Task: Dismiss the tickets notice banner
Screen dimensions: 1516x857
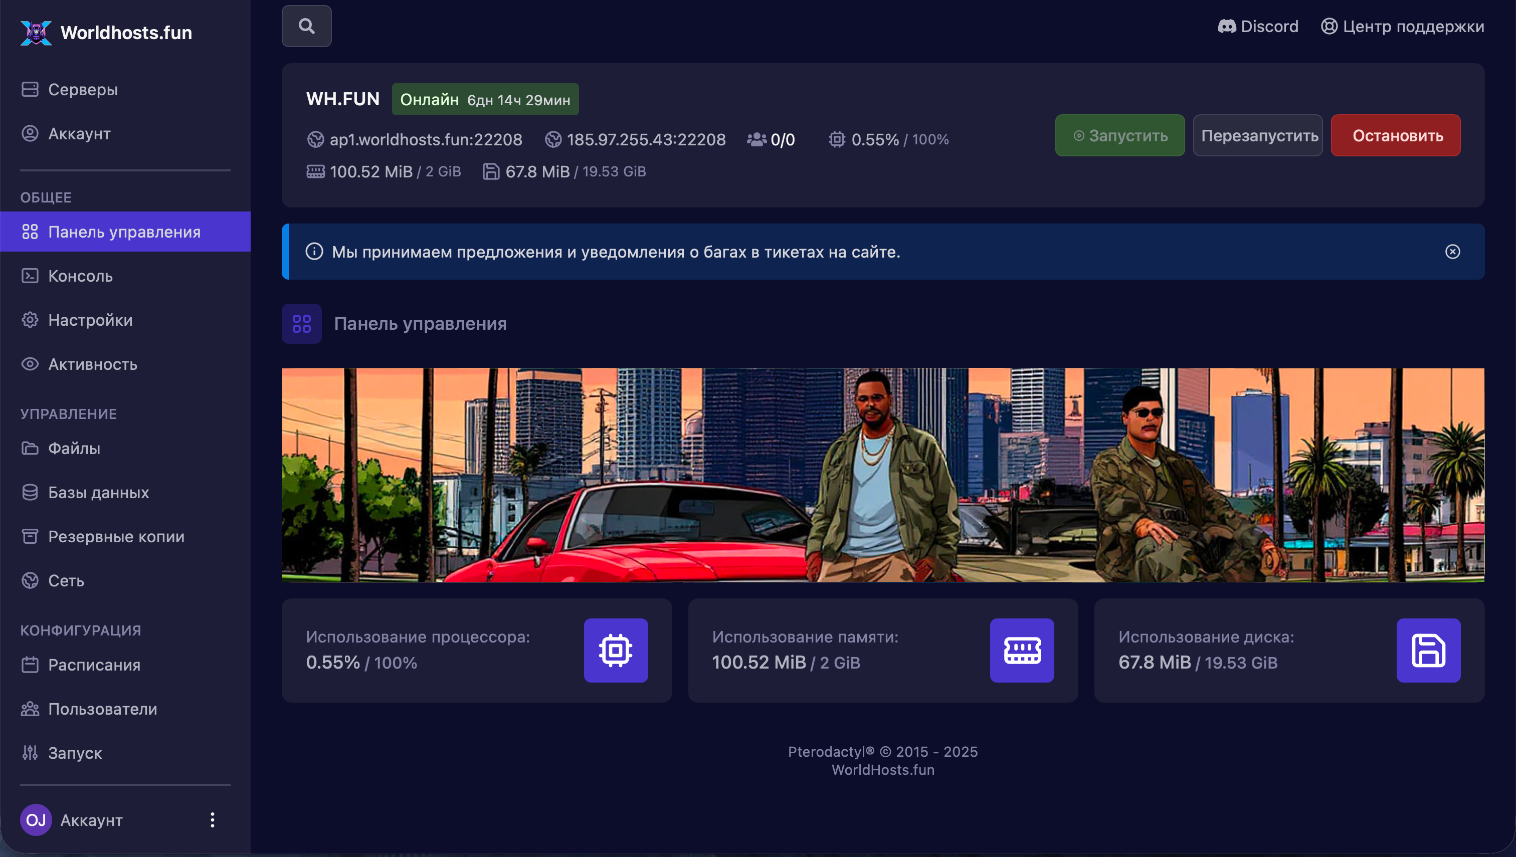Action: 1452,251
